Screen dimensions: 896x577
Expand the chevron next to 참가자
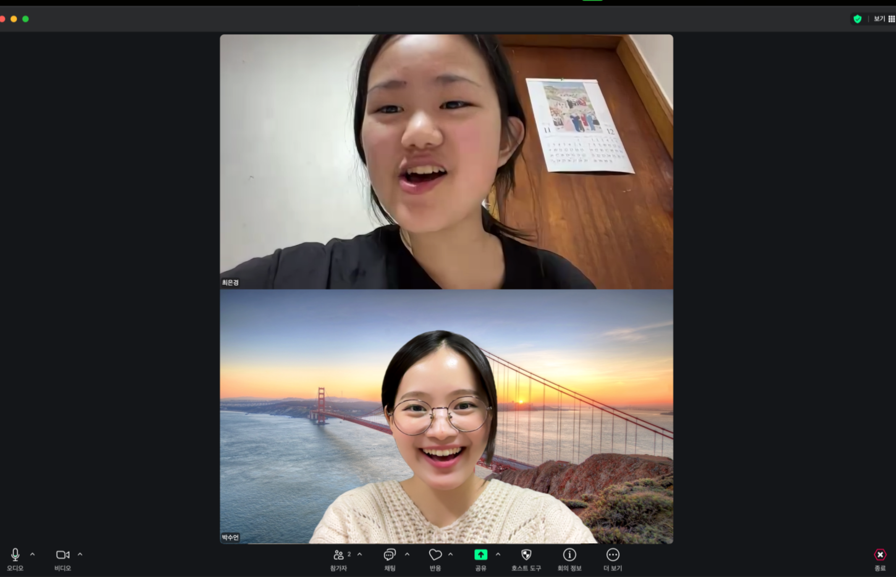click(x=359, y=554)
